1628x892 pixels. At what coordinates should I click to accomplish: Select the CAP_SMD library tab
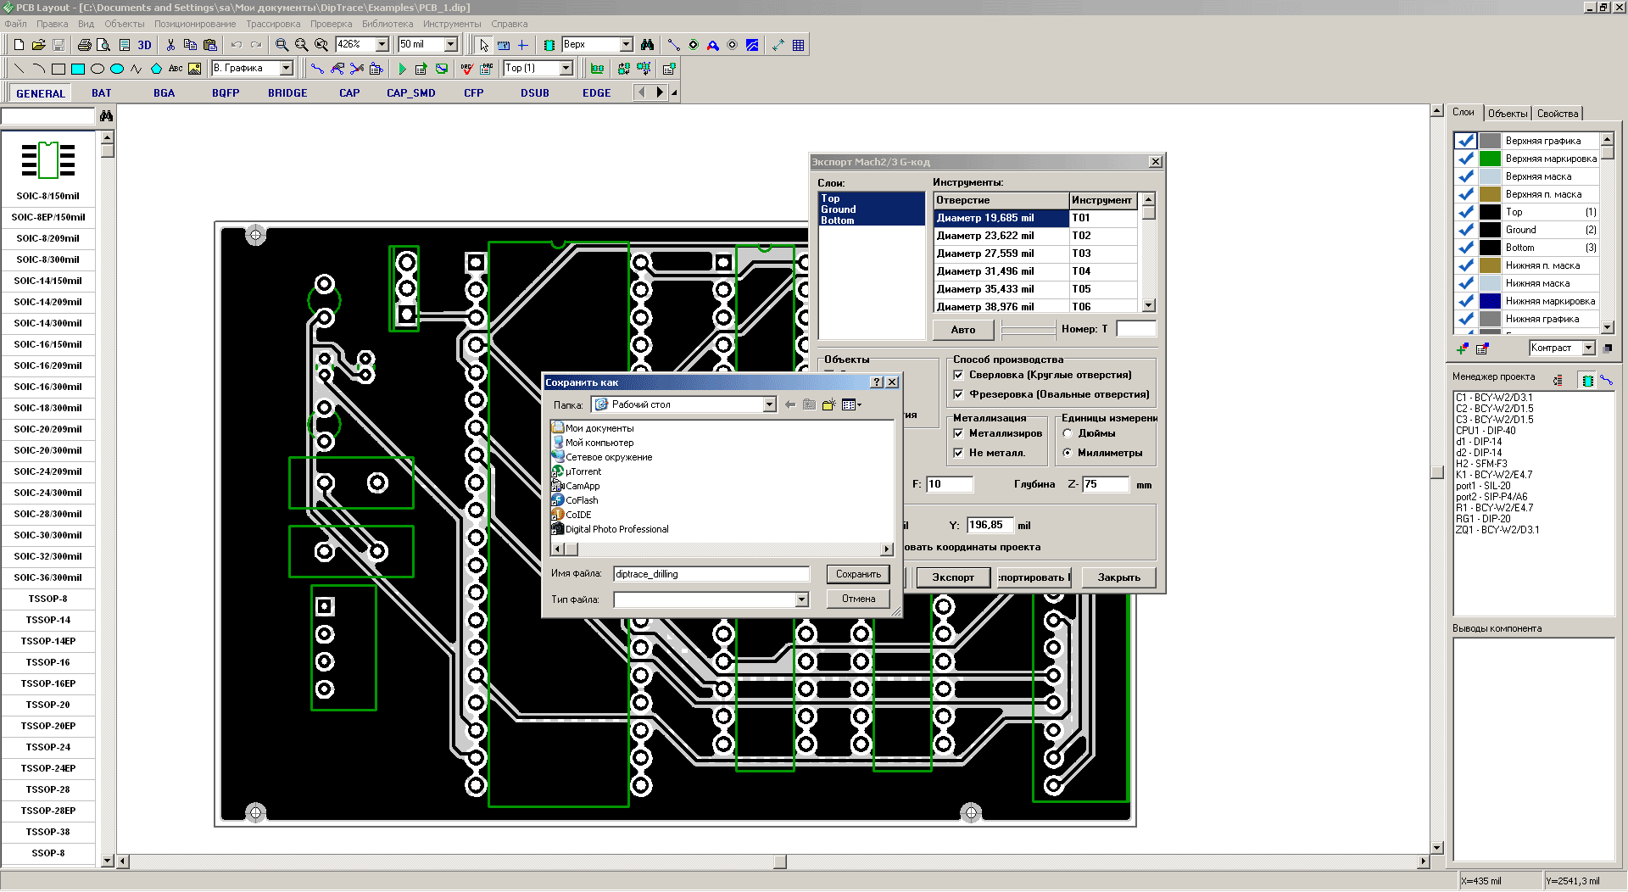point(411,93)
